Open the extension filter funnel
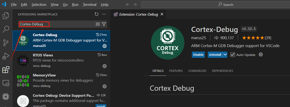This screenshot has height=107, width=290. coord(104,24)
